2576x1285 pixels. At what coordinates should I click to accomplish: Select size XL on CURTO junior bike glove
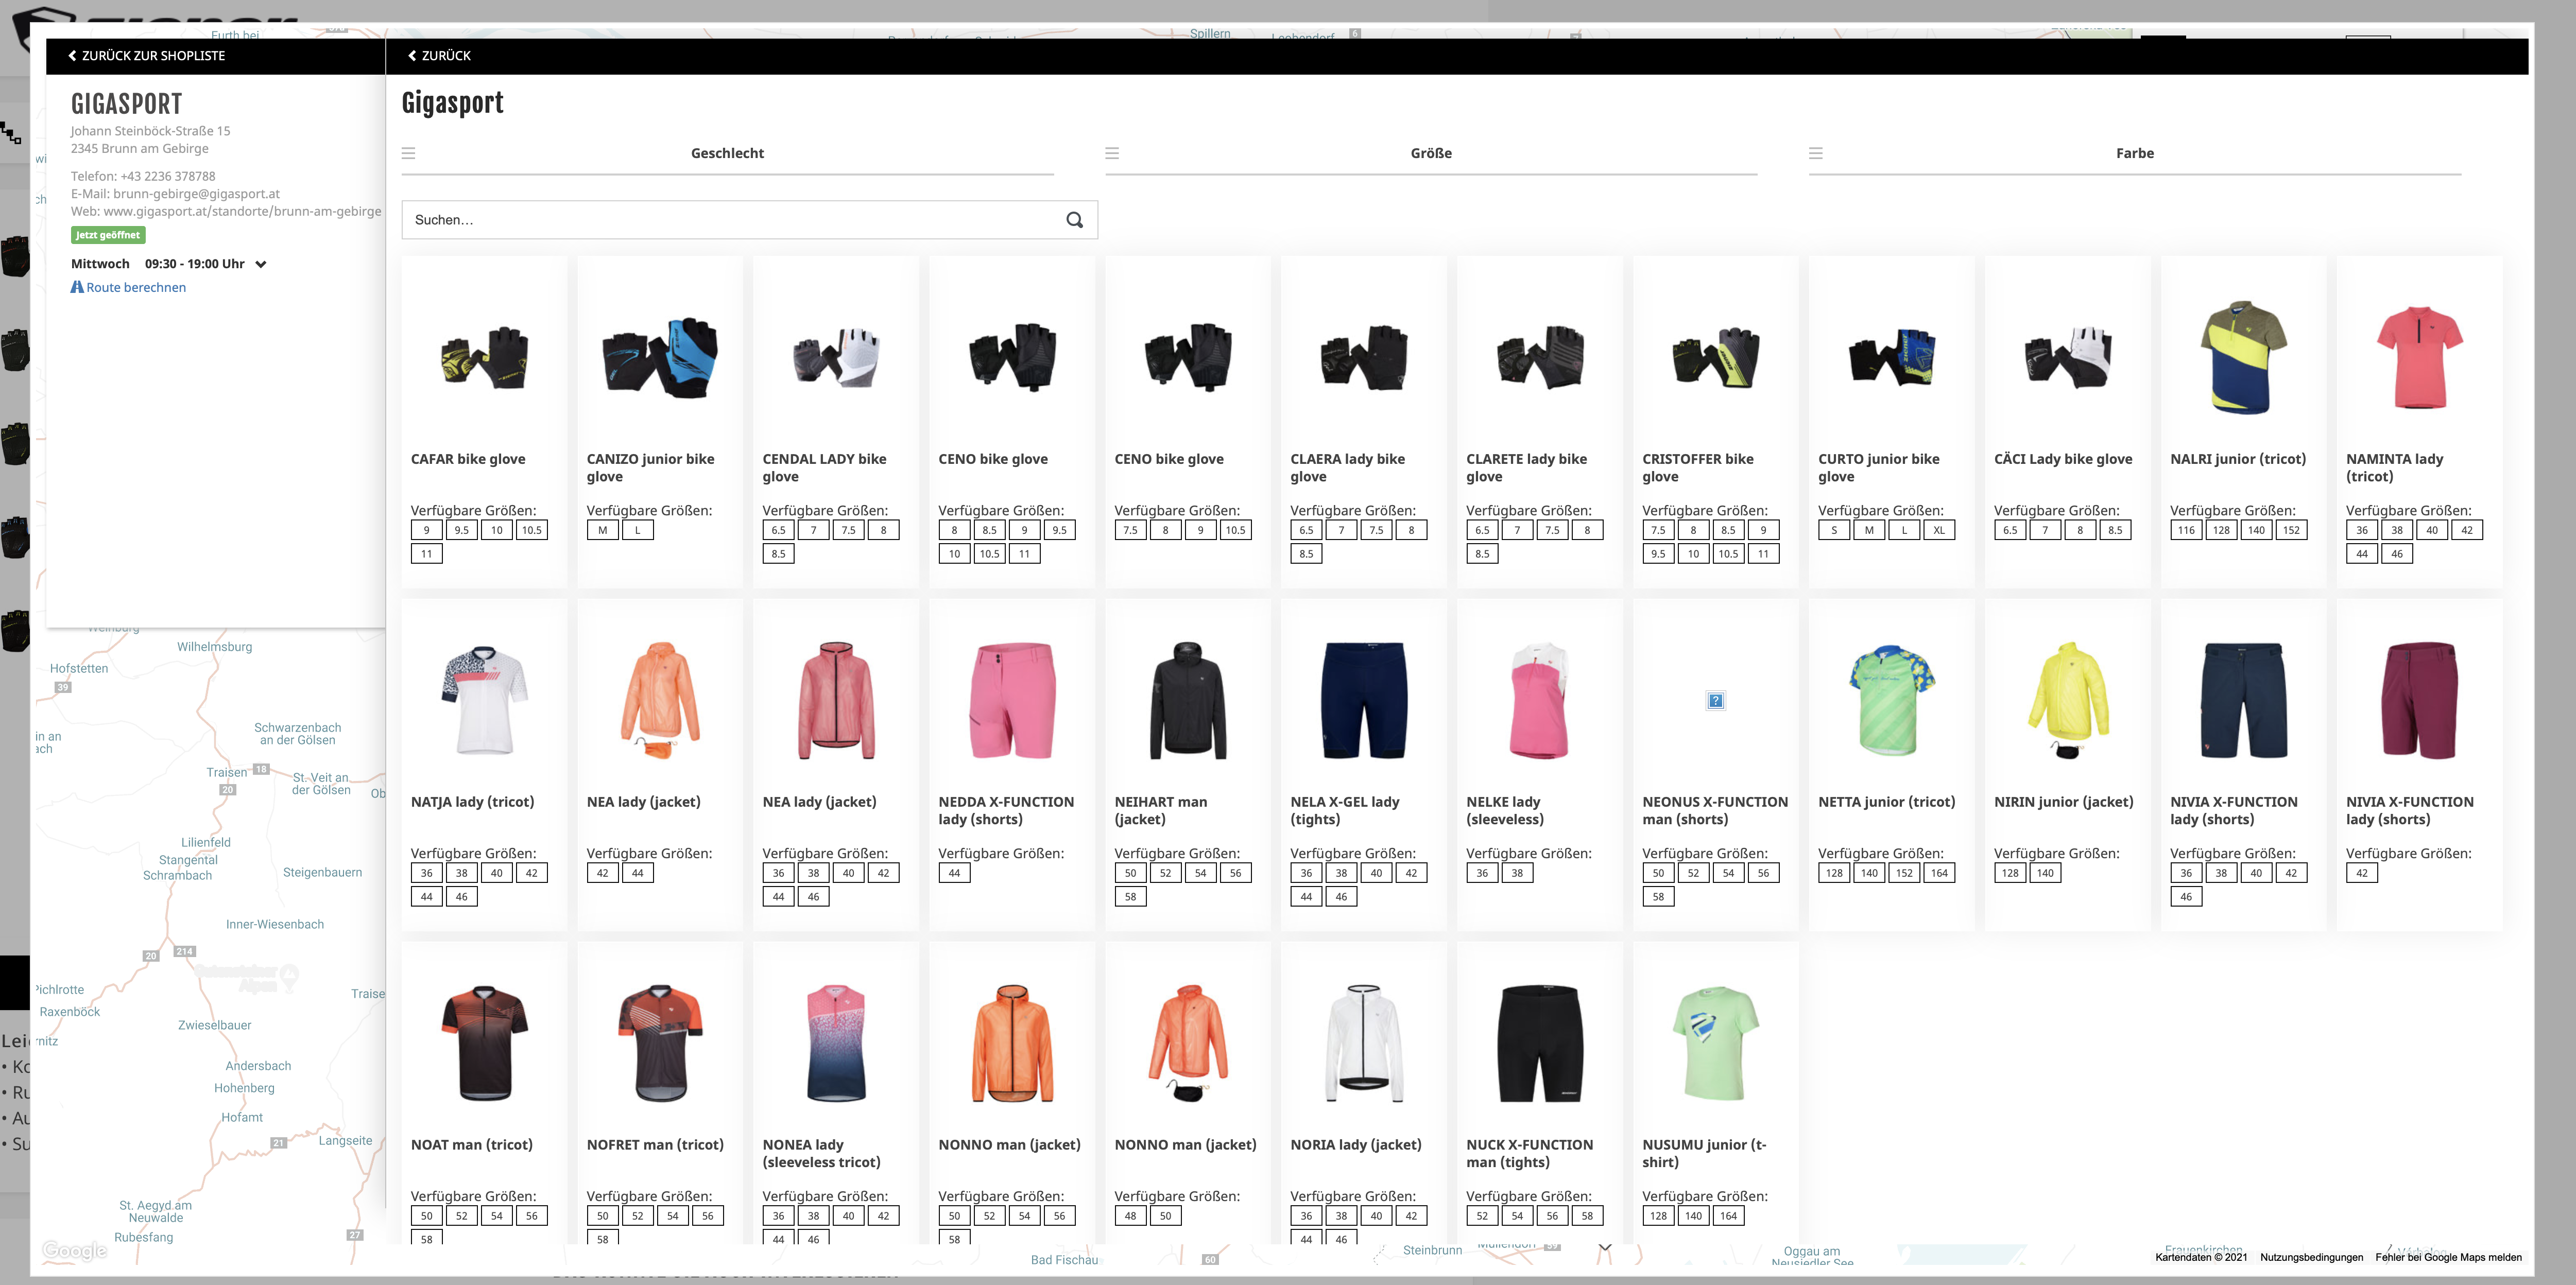(x=1939, y=530)
